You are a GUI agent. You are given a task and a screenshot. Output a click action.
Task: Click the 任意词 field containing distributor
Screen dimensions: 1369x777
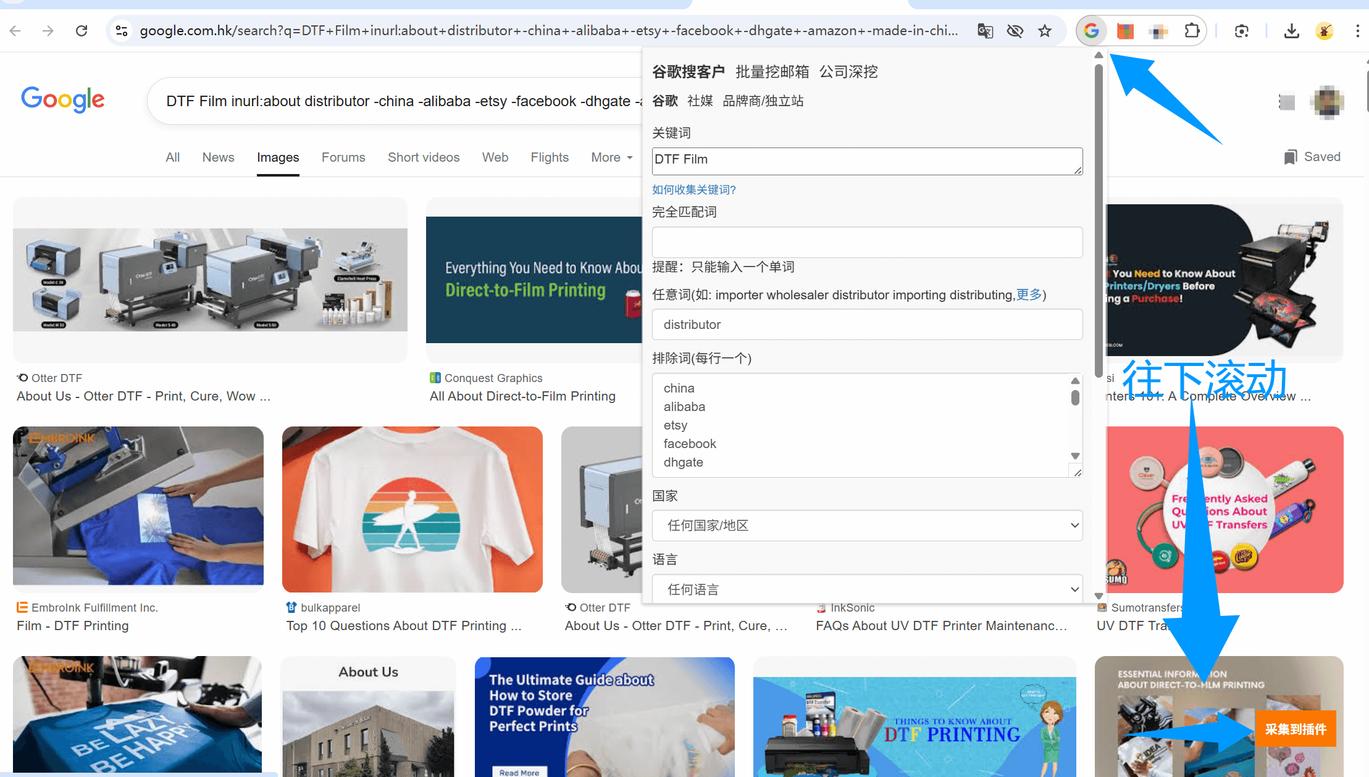tap(867, 325)
